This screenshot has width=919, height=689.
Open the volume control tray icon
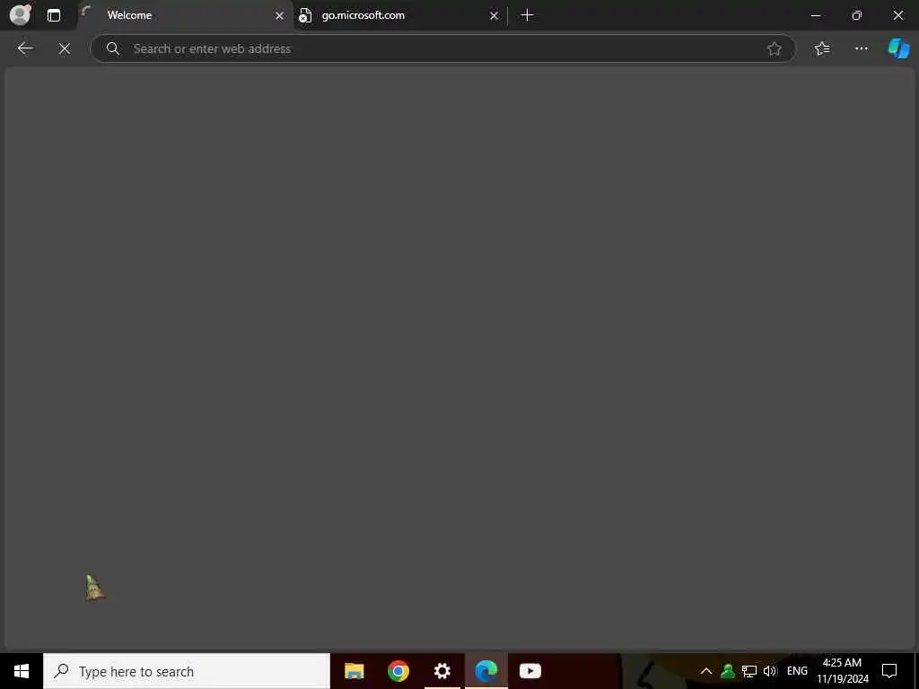[x=769, y=671]
